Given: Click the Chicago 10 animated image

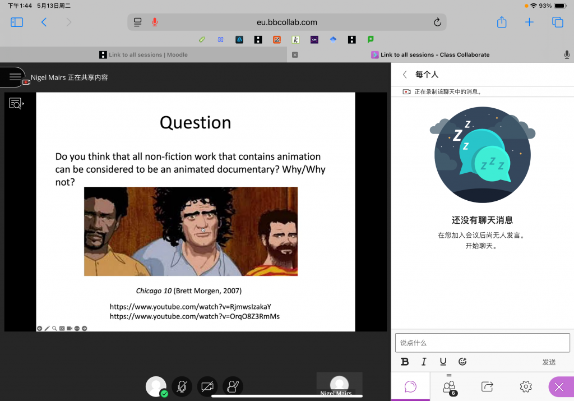Looking at the screenshot, I should (191, 232).
